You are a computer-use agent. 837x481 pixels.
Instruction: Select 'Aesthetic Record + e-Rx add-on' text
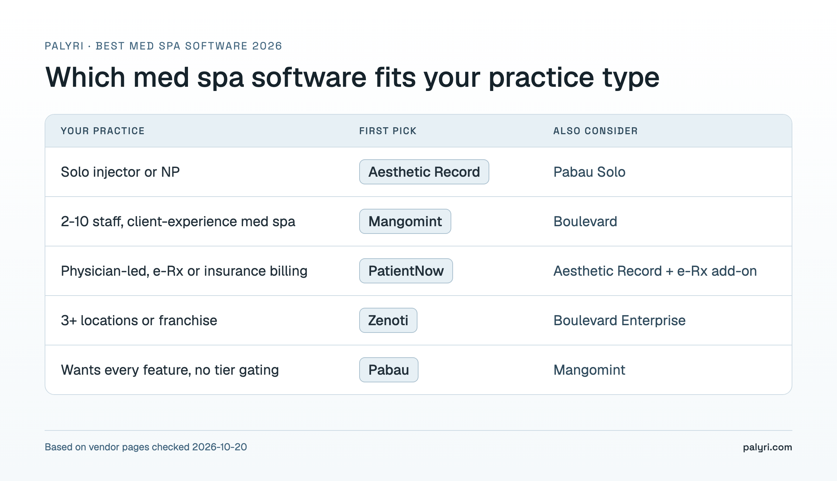point(655,271)
